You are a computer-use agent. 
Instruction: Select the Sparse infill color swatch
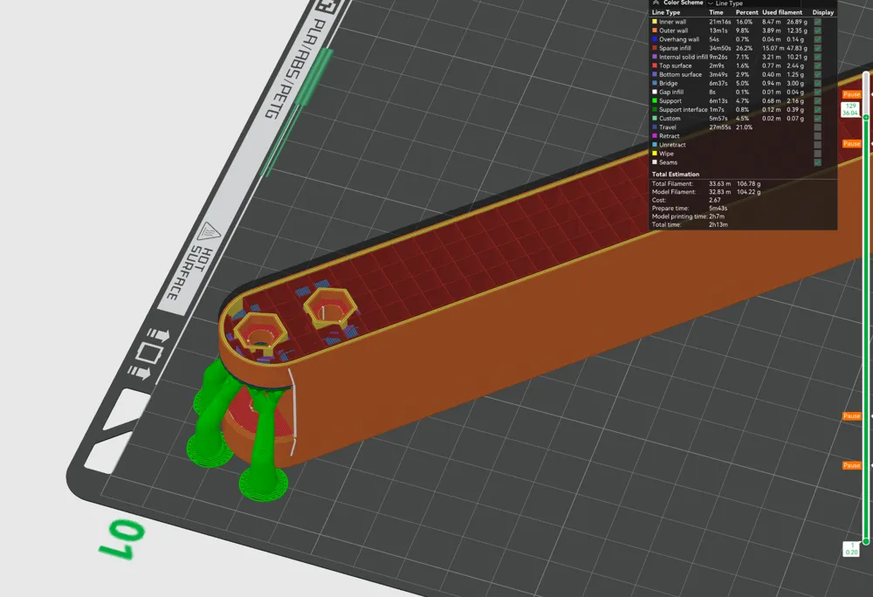pyautogui.click(x=655, y=48)
